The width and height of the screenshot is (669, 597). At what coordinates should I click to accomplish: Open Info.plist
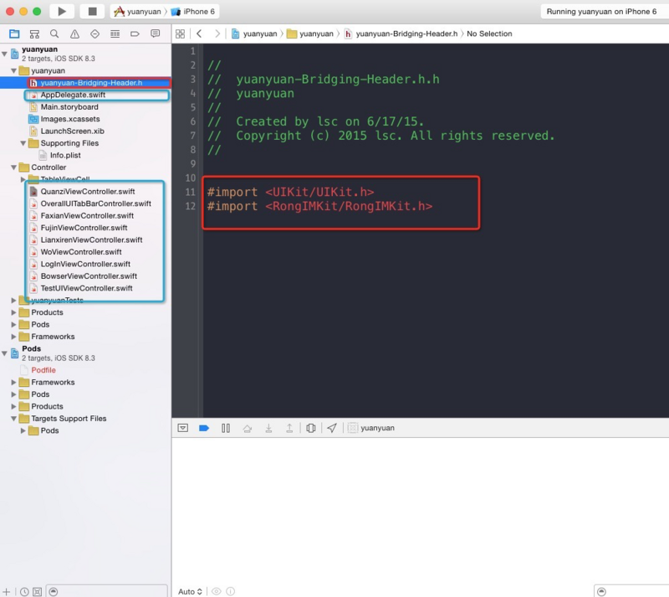pyautogui.click(x=85, y=155)
